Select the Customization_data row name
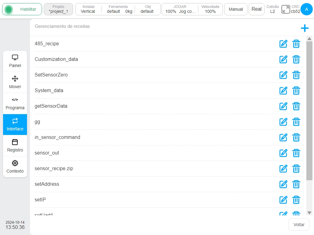The width and height of the screenshot is (314, 235). coord(56,59)
